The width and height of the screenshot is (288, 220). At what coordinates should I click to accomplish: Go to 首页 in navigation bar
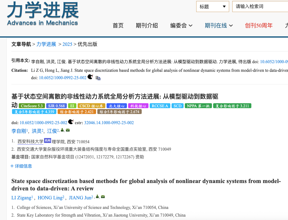[x=118, y=26]
